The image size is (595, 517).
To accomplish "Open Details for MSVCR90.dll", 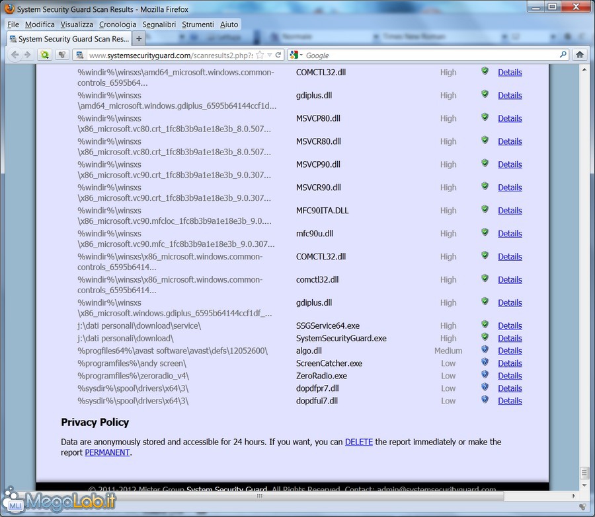I will coord(510,188).
